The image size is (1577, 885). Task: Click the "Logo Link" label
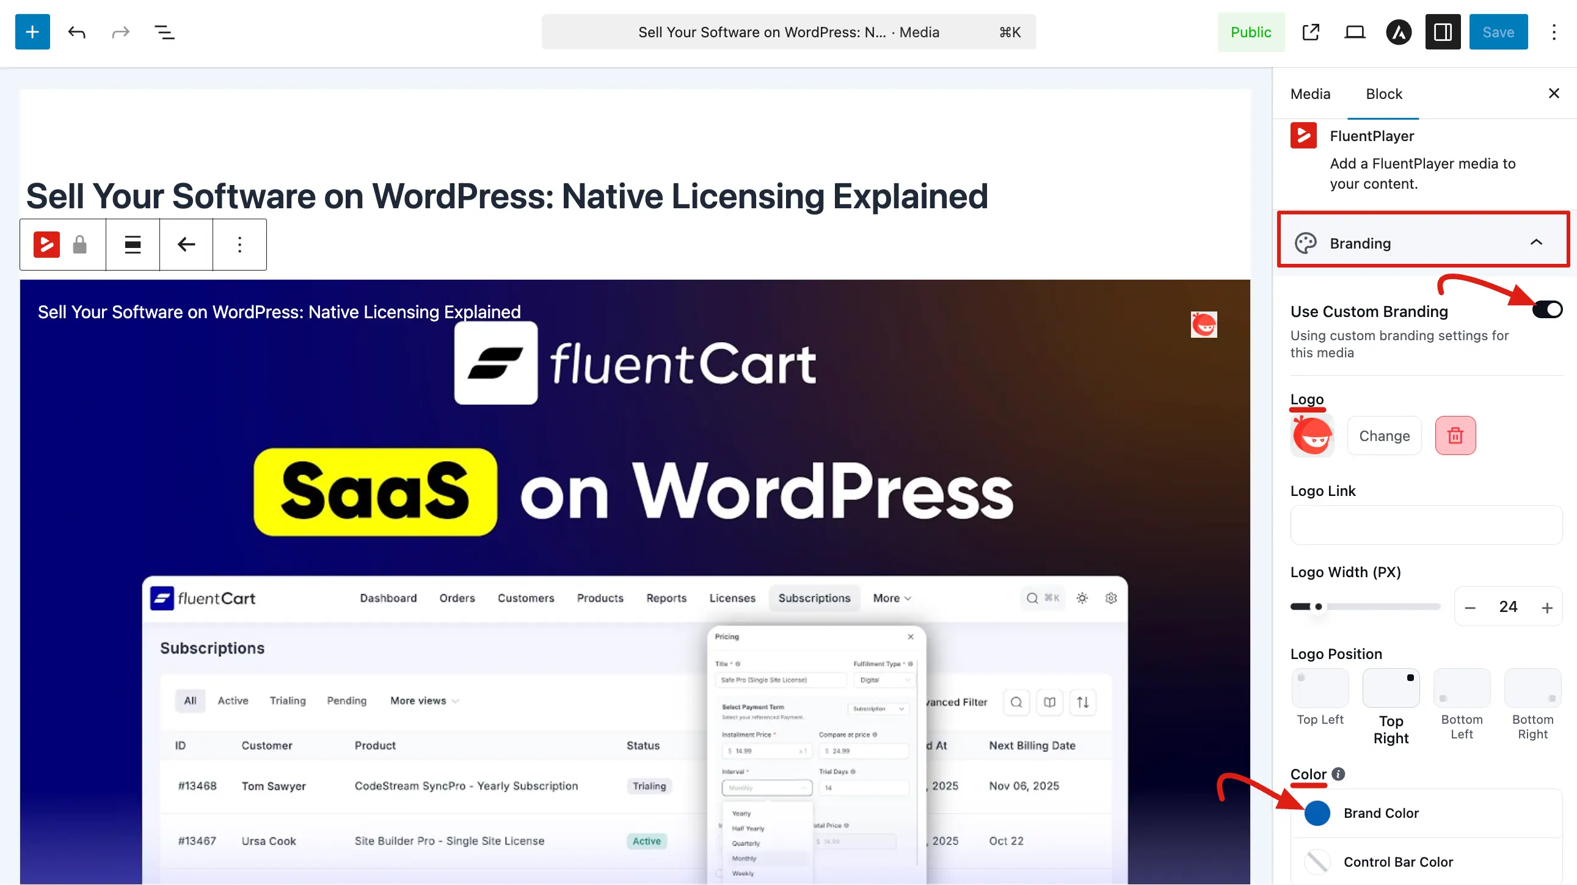(x=1322, y=492)
